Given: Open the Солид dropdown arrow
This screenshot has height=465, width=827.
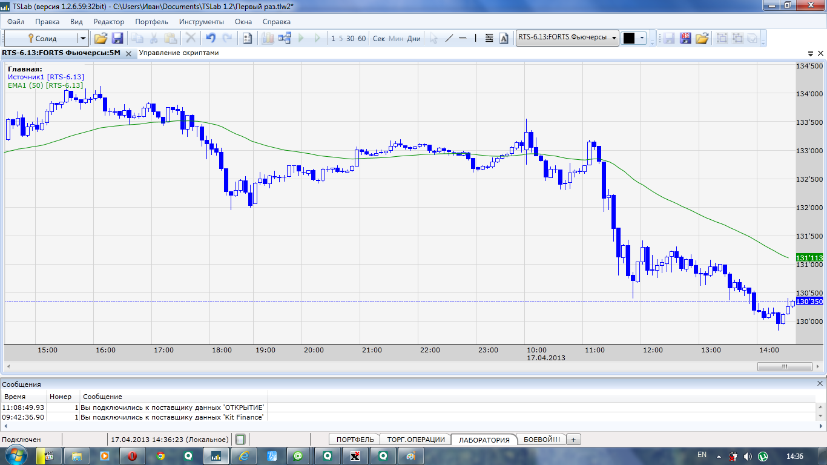Looking at the screenshot, I should 83,38.
